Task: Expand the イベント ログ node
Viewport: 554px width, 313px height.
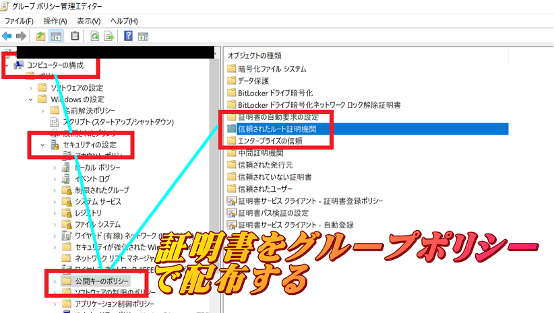Action: (x=55, y=179)
